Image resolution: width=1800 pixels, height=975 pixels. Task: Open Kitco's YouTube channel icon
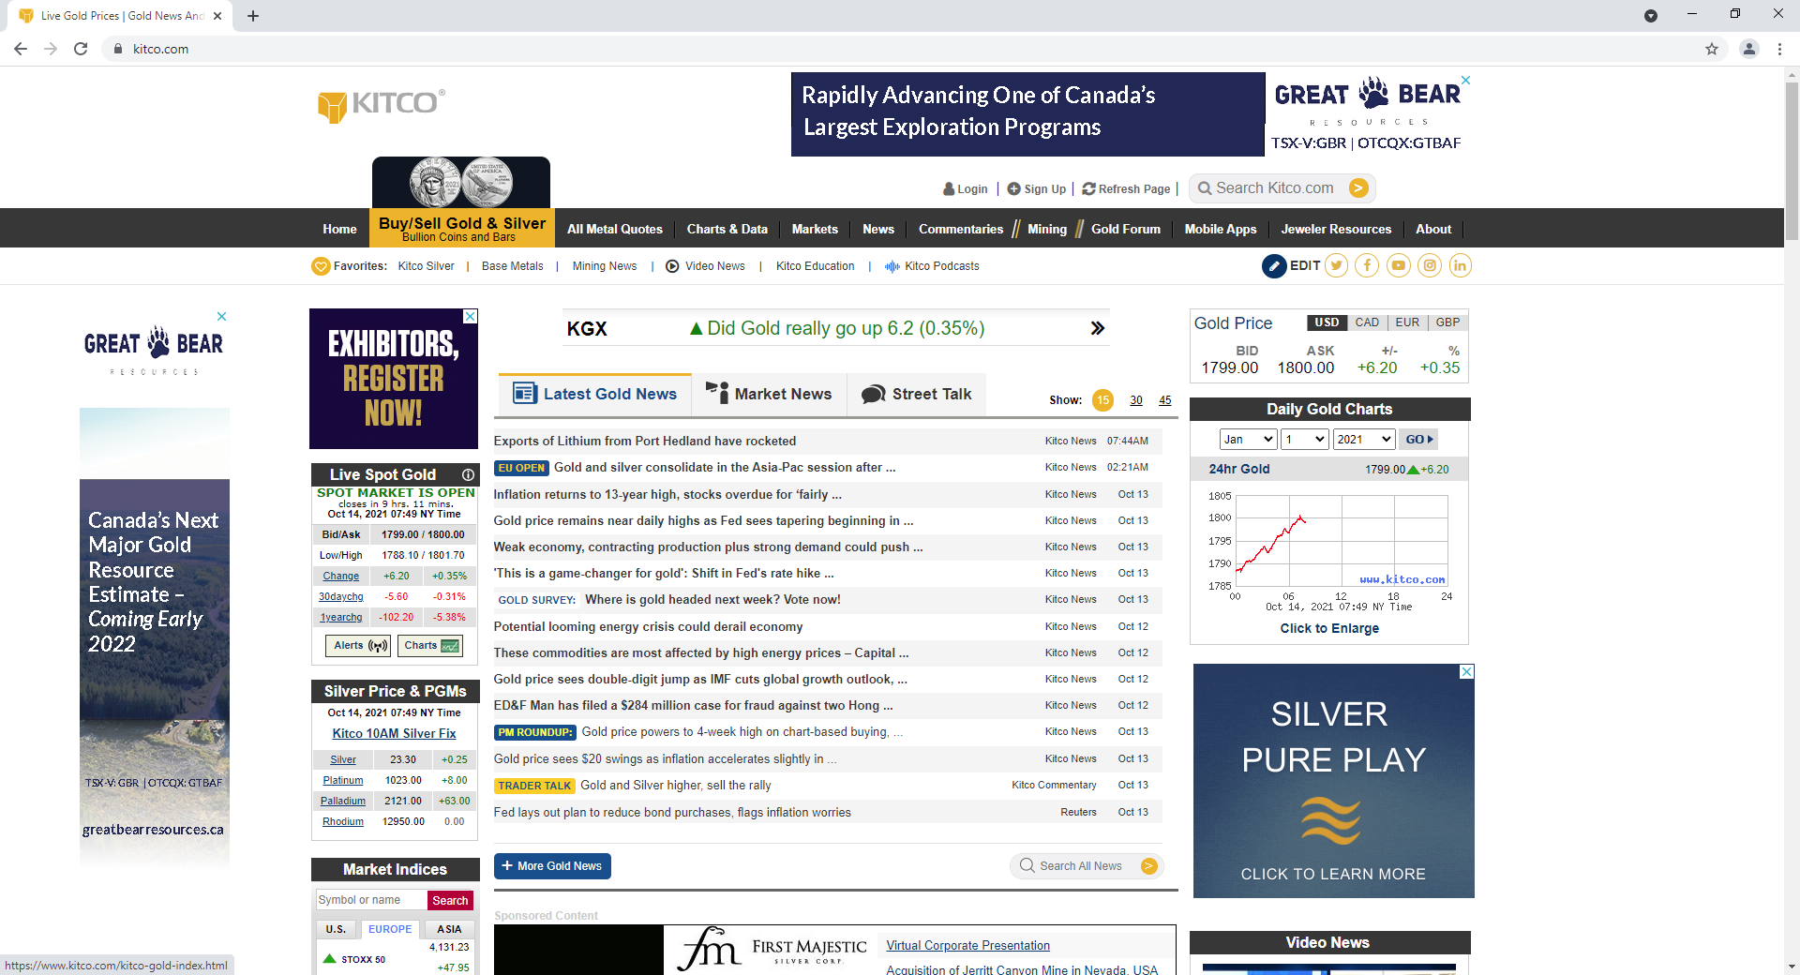[x=1399, y=266]
